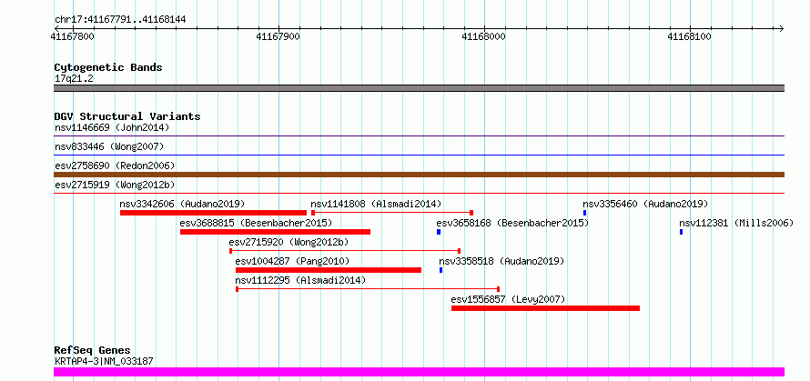
Task: Click ruler position 41168000
Action: coord(484,36)
